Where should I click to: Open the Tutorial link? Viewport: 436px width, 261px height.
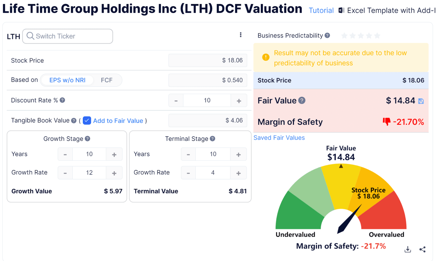coord(321,11)
